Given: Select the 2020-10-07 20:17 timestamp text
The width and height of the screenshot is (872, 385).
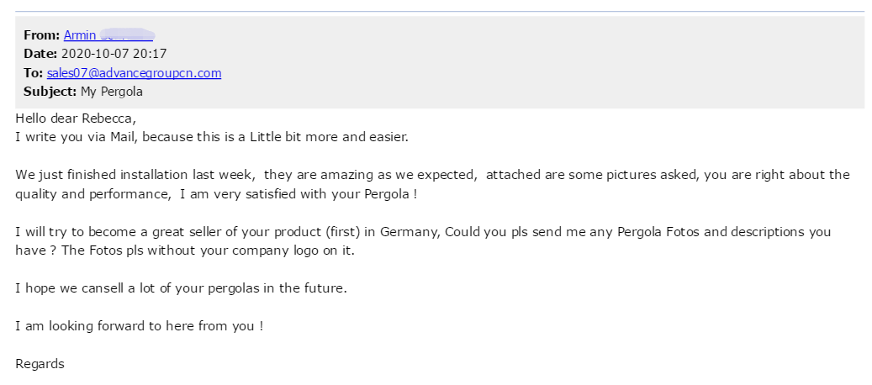Looking at the screenshot, I should (x=114, y=54).
